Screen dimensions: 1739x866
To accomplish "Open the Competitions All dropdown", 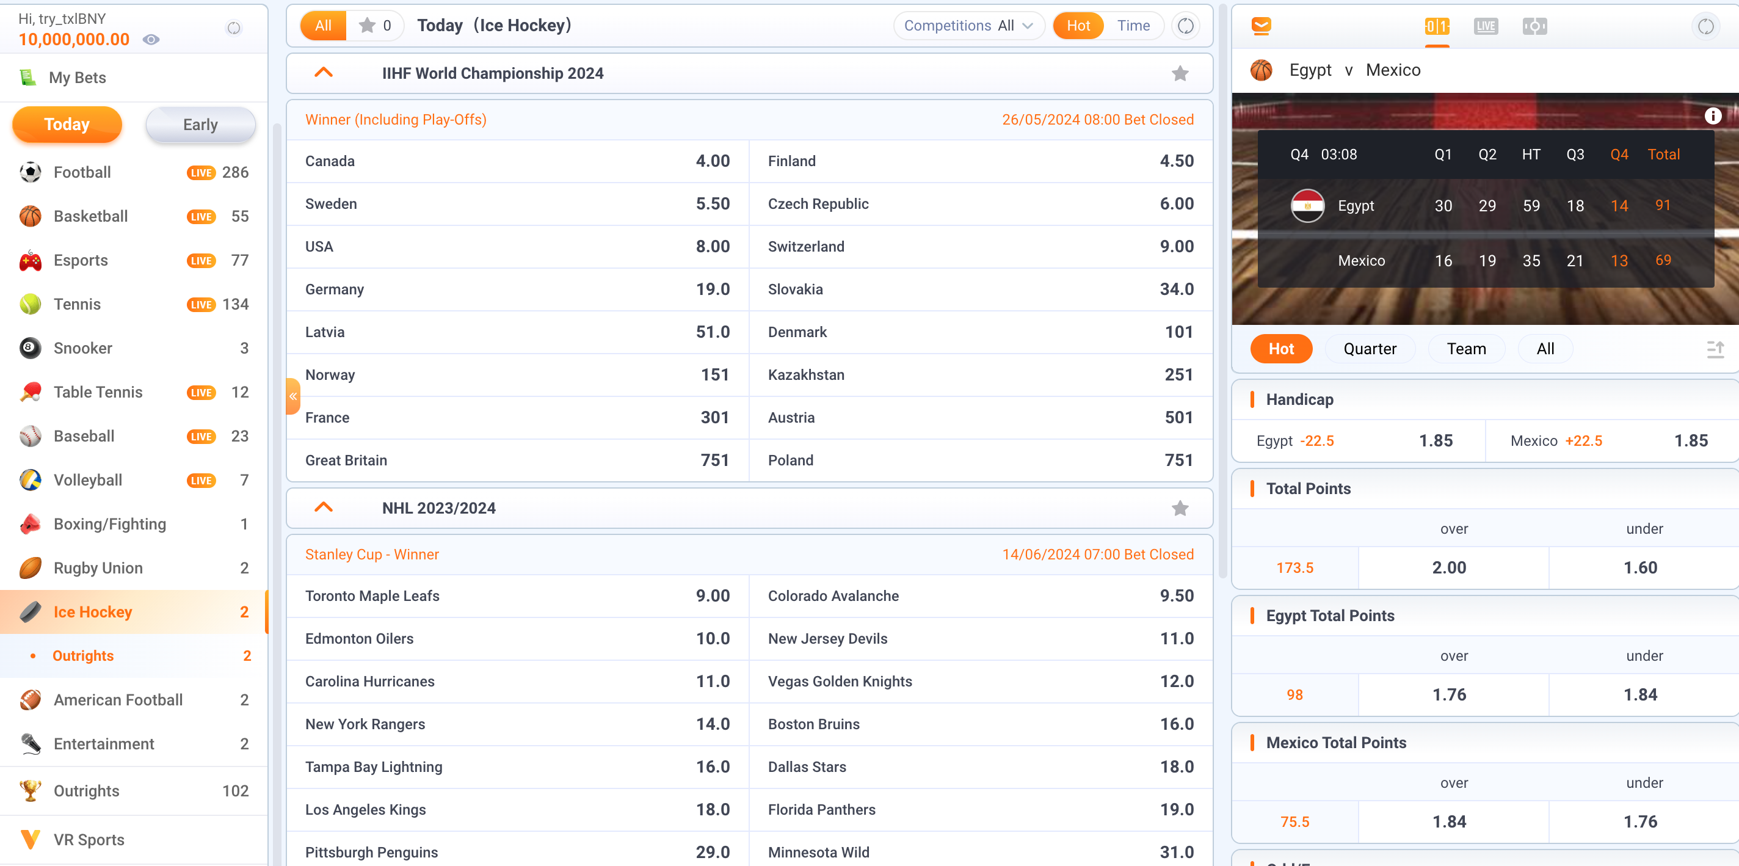I will pyautogui.click(x=969, y=26).
